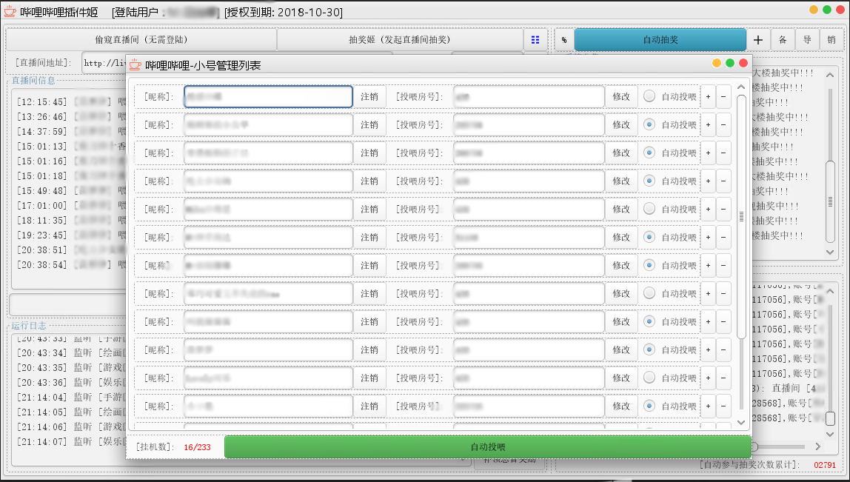Image resolution: width=850 pixels, height=482 pixels.
Task: Click the scroll-up arrow of account list
Action: pyautogui.click(x=742, y=87)
